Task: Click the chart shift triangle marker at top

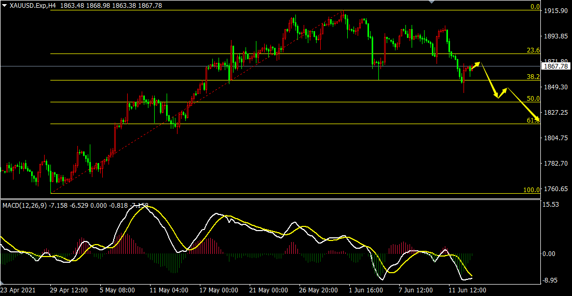Action: [431, 2]
